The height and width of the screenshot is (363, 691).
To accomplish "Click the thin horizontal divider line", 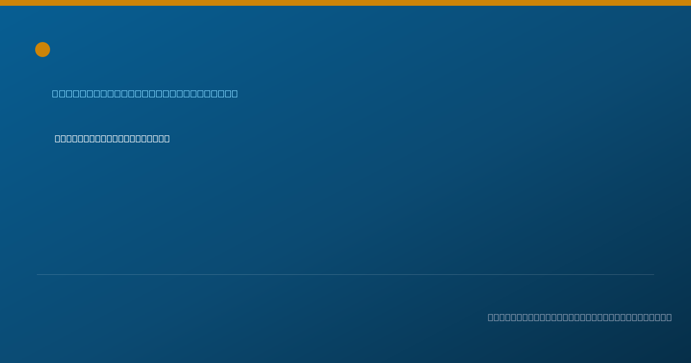I will pyautogui.click(x=345, y=274).
